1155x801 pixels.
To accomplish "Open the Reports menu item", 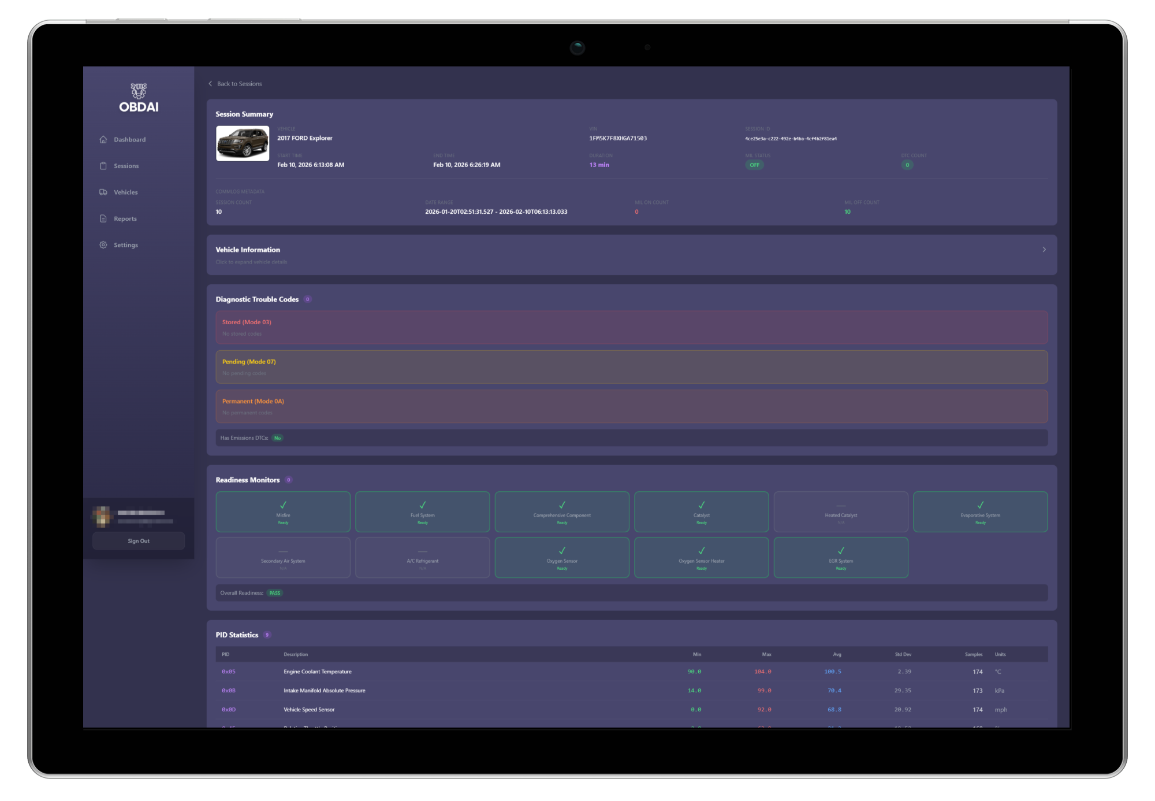I will pyautogui.click(x=125, y=218).
